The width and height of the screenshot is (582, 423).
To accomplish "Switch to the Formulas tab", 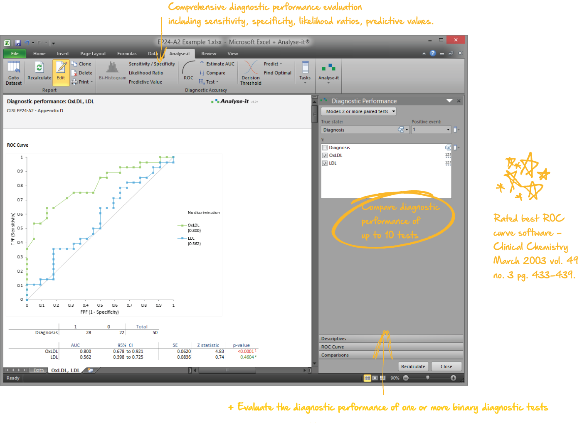I will (127, 54).
